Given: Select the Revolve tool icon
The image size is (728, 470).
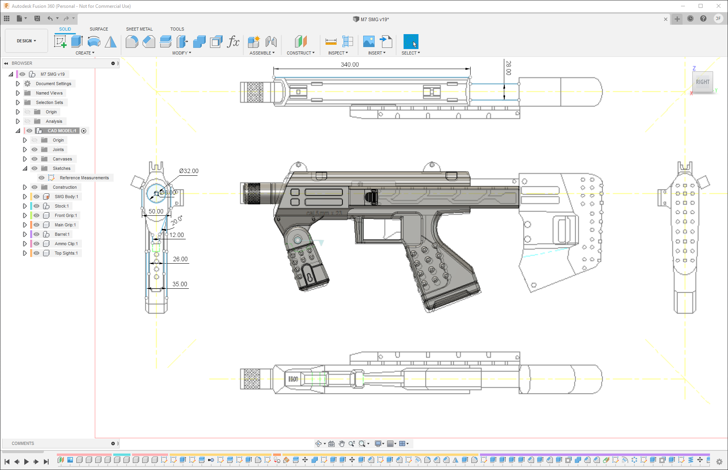Looking at the screenshot, I should pyautogui.click(x=94, y=42).
